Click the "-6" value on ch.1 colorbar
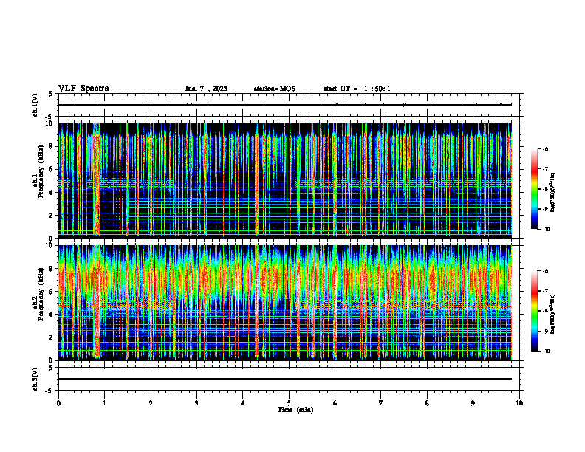Viewport: 585px width, 452px height. (545, 148)
